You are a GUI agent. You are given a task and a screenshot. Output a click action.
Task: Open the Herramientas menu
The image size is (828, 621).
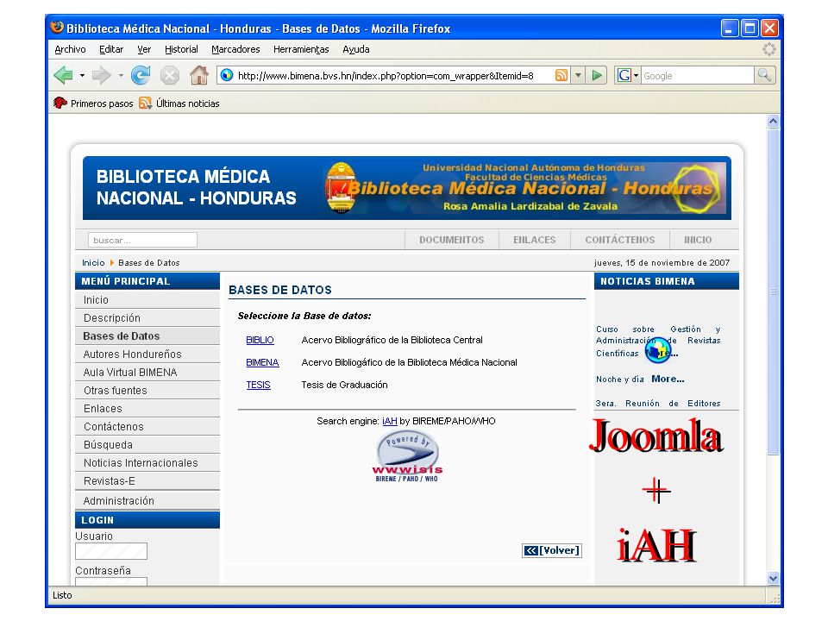[301, 49]
